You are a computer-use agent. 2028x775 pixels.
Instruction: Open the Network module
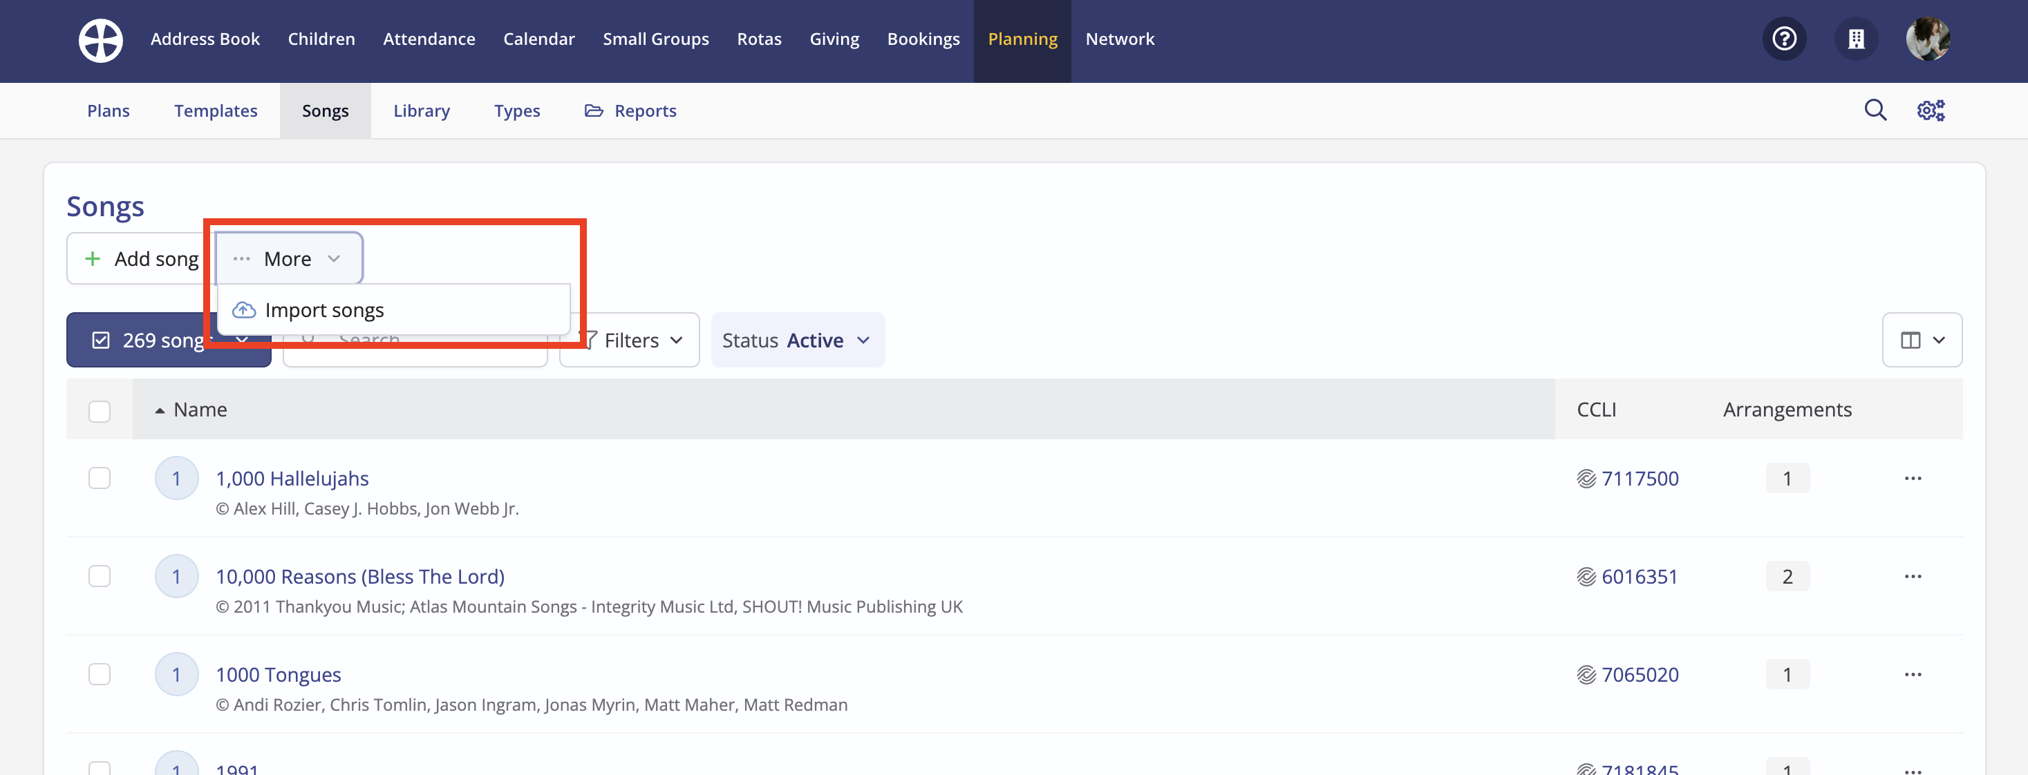(x=1120, y=39)
